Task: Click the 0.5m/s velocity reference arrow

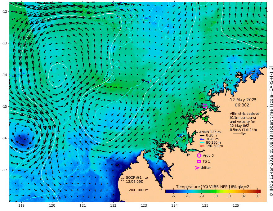Action: click(239, 134)
